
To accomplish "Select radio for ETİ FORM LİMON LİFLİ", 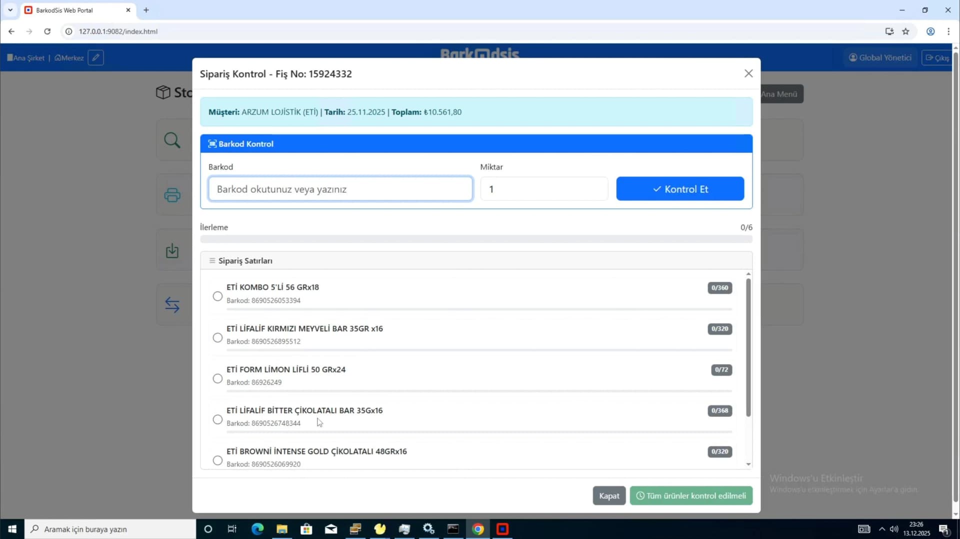I will [x=217, y=379].
